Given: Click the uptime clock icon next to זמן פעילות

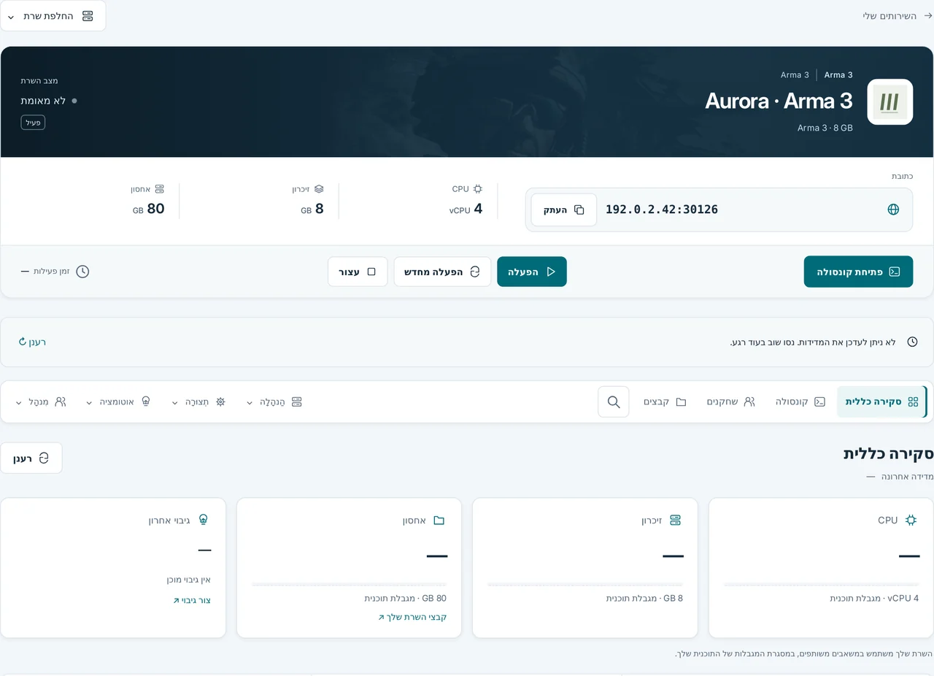Looking at the screenshot, I should click(x=82, y=272).
